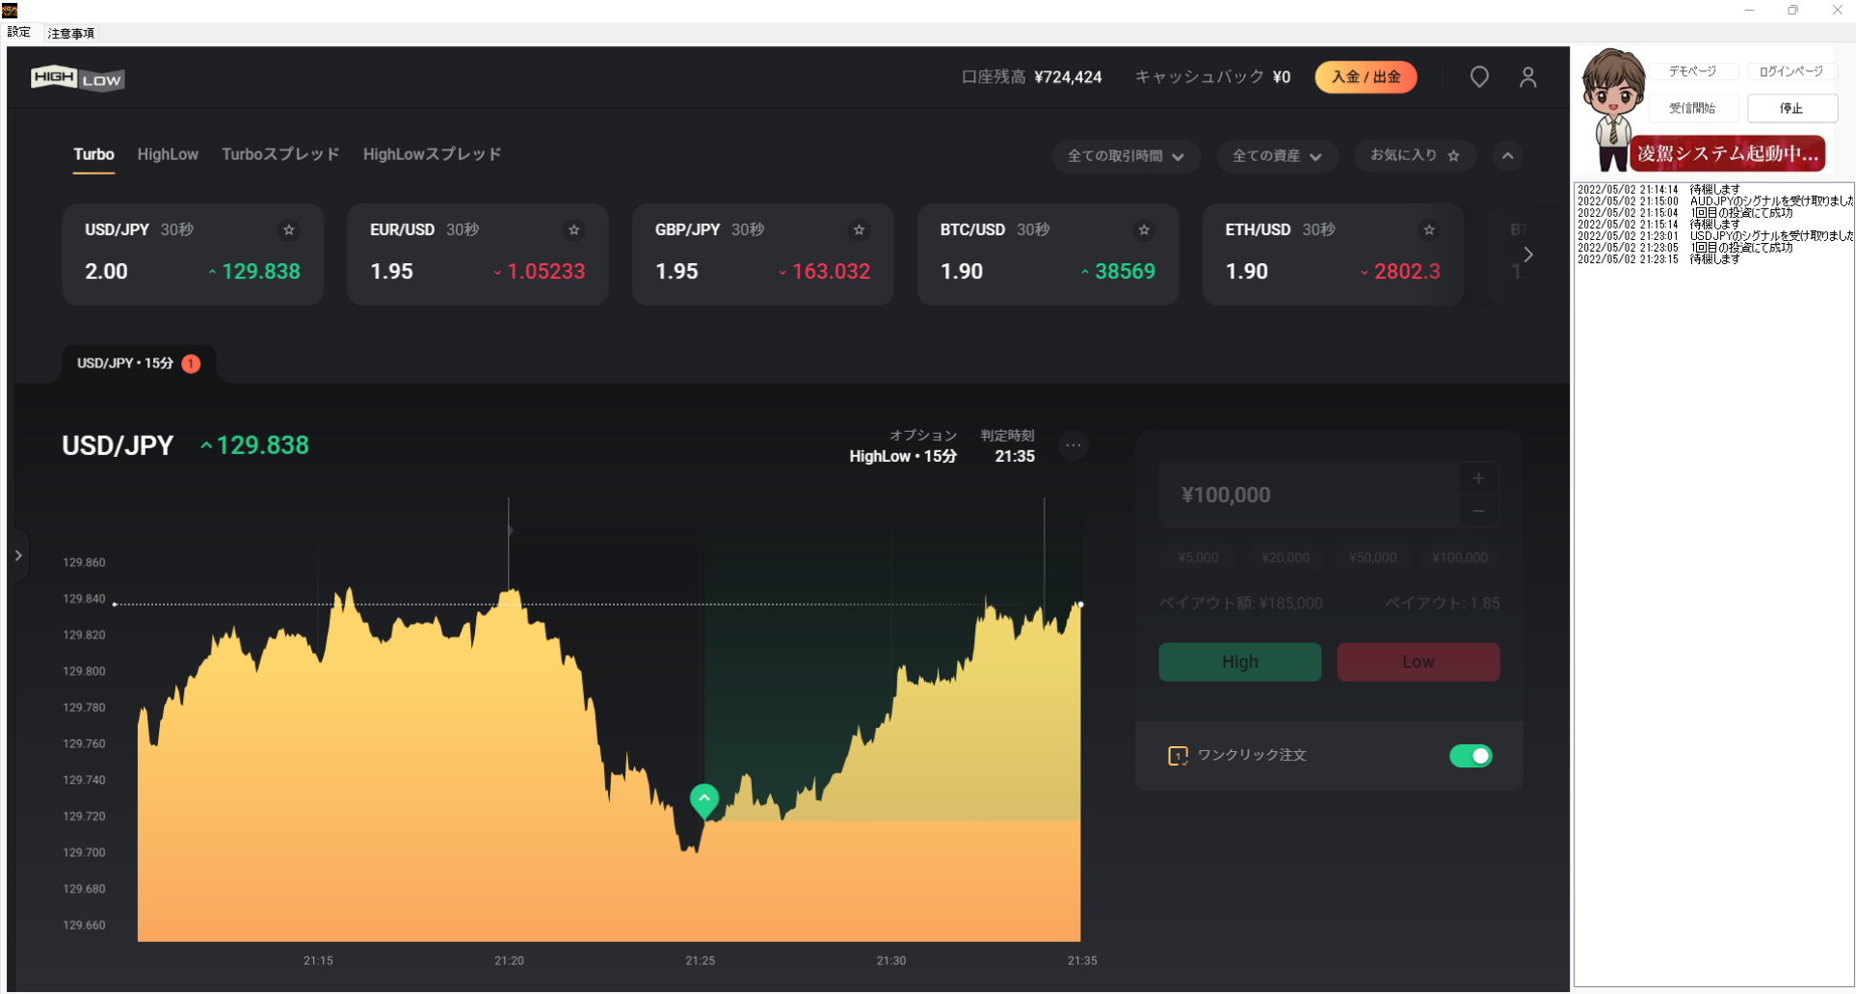Open the location pin notifications icon
The height and width of the screenshot is (994, 1856).
[1479, 77]
